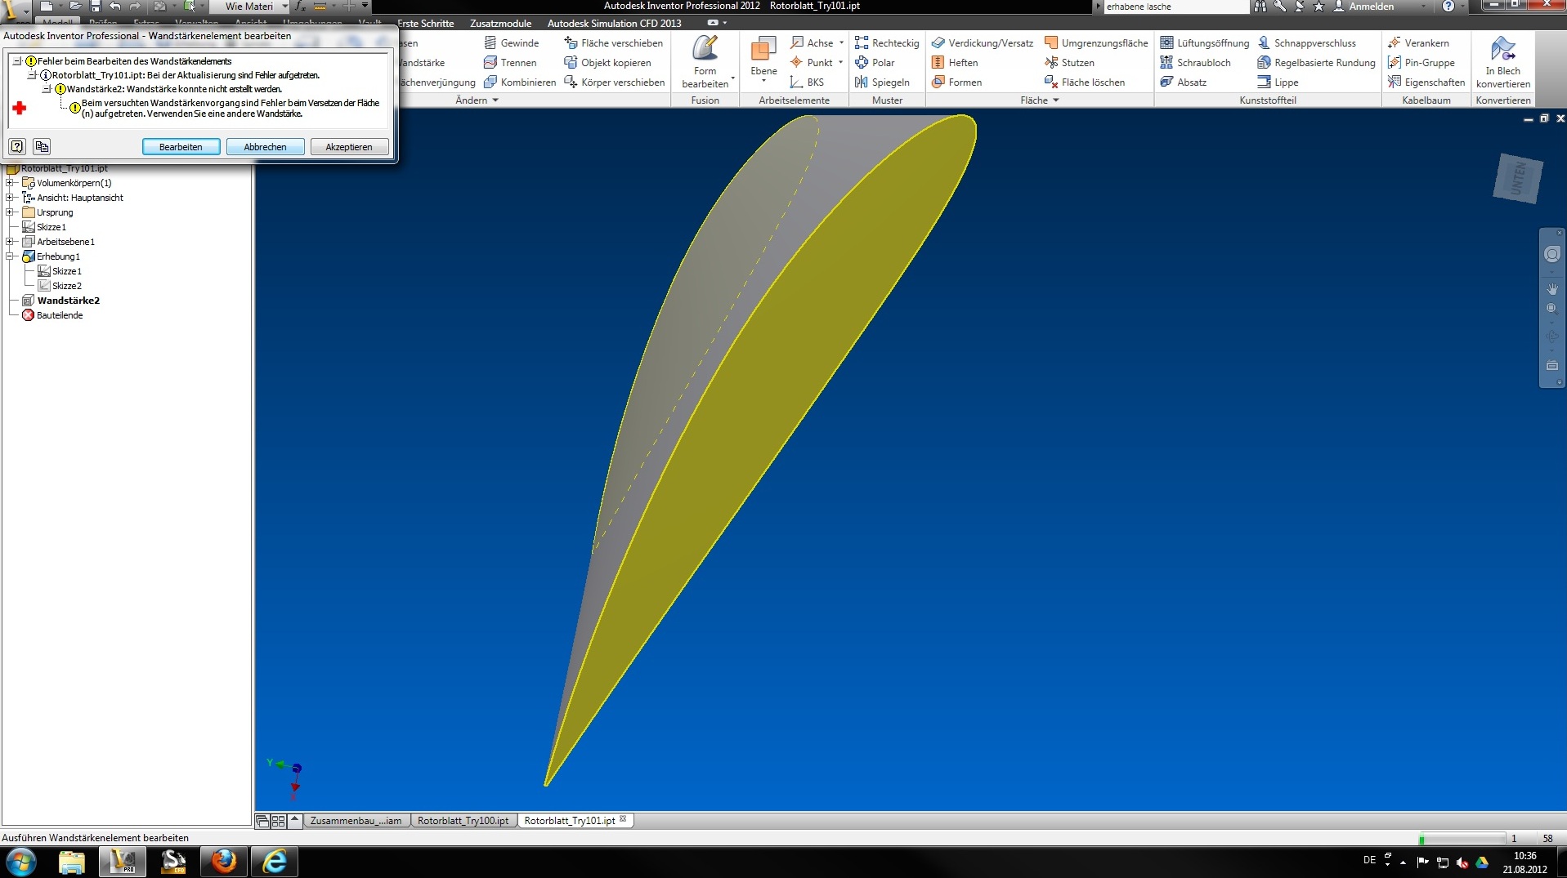Select the Stutzen trim tool
This screenshot has width=1567, height=878.
click(1069, 62)
